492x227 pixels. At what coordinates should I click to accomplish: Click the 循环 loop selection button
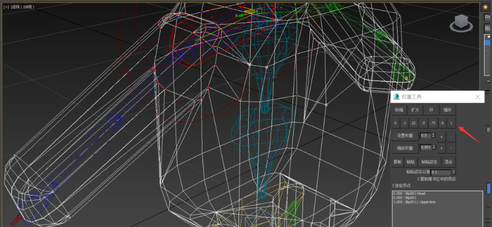448,110
